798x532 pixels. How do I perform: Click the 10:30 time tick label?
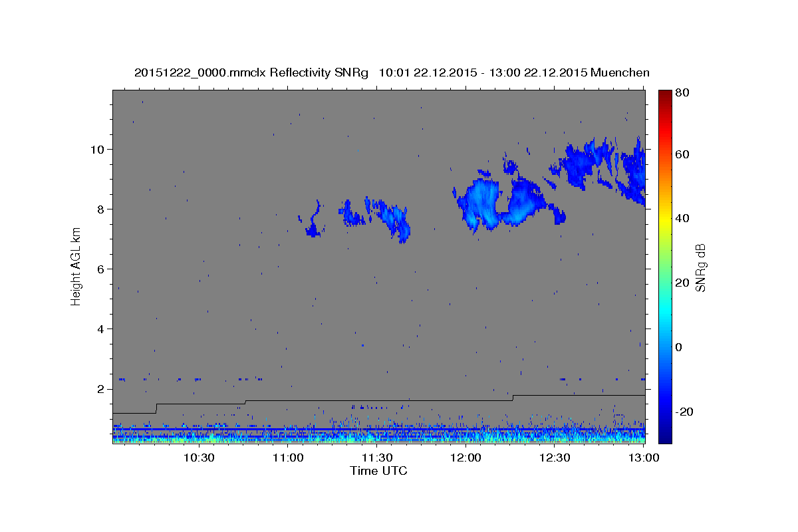point(198,458)
